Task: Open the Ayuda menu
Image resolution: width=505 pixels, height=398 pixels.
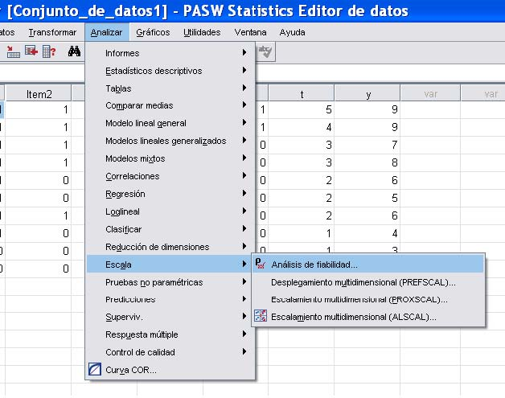Action: coord(292,32)
